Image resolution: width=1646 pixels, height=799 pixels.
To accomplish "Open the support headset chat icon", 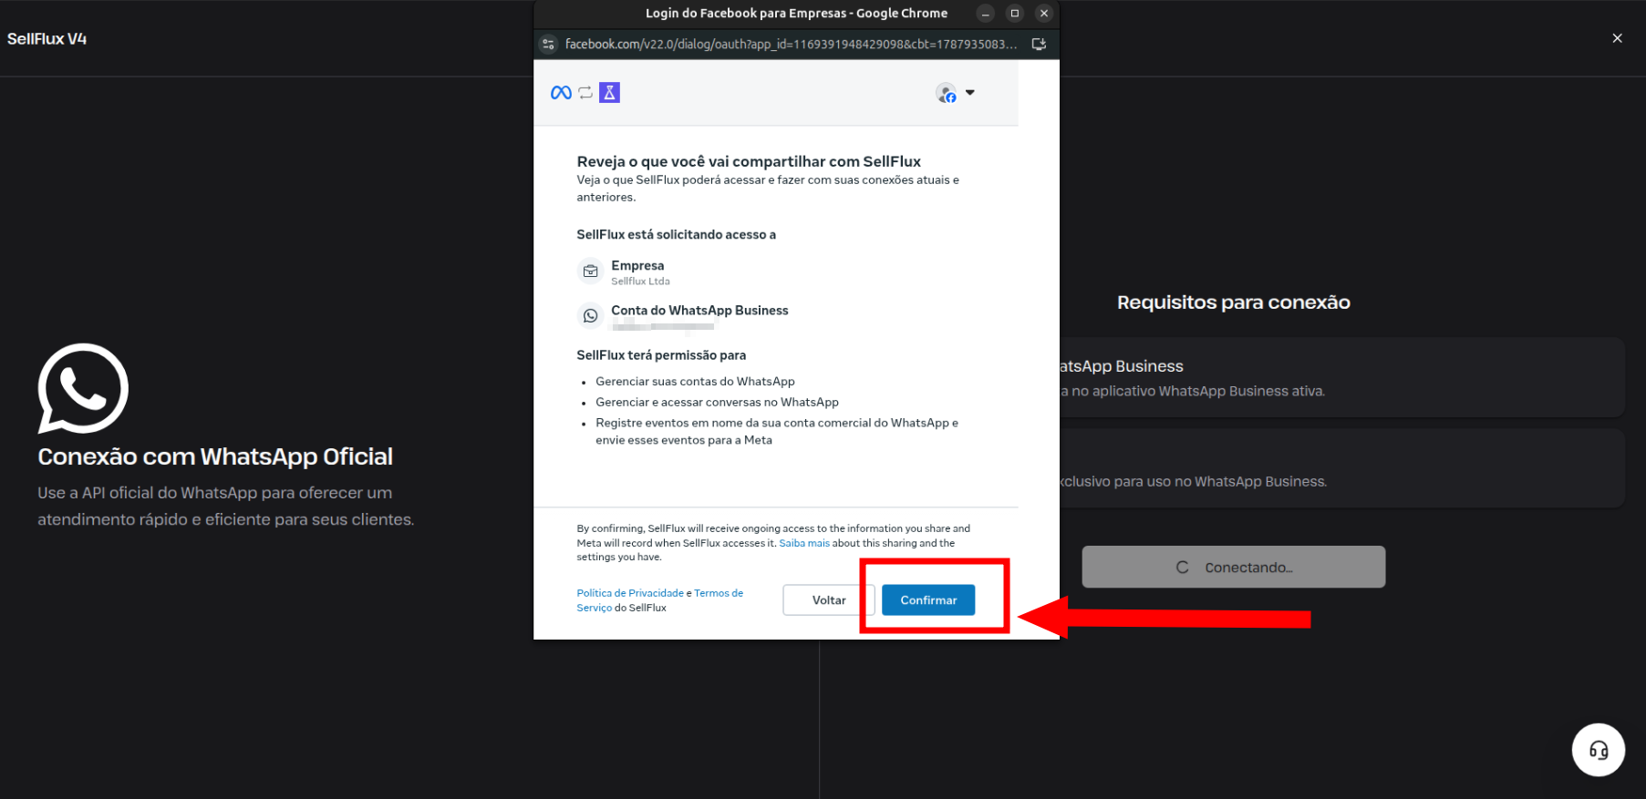I will point(1599,750).
